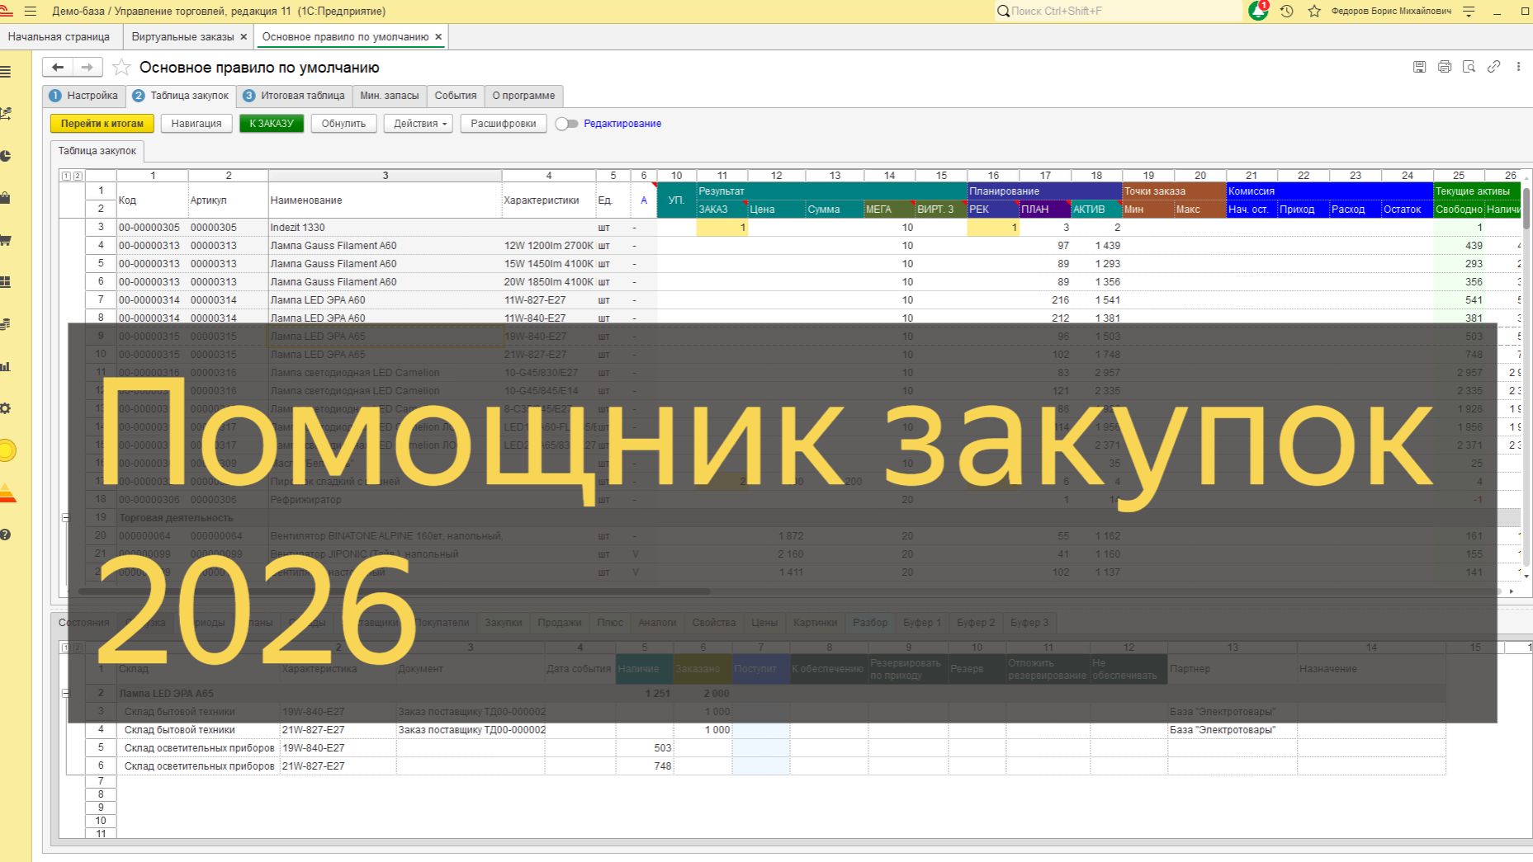Image resolution: width=1533 pixels, height=862 pixels.
Task: Open the print dialog via printer icon
Action: 1445,67
